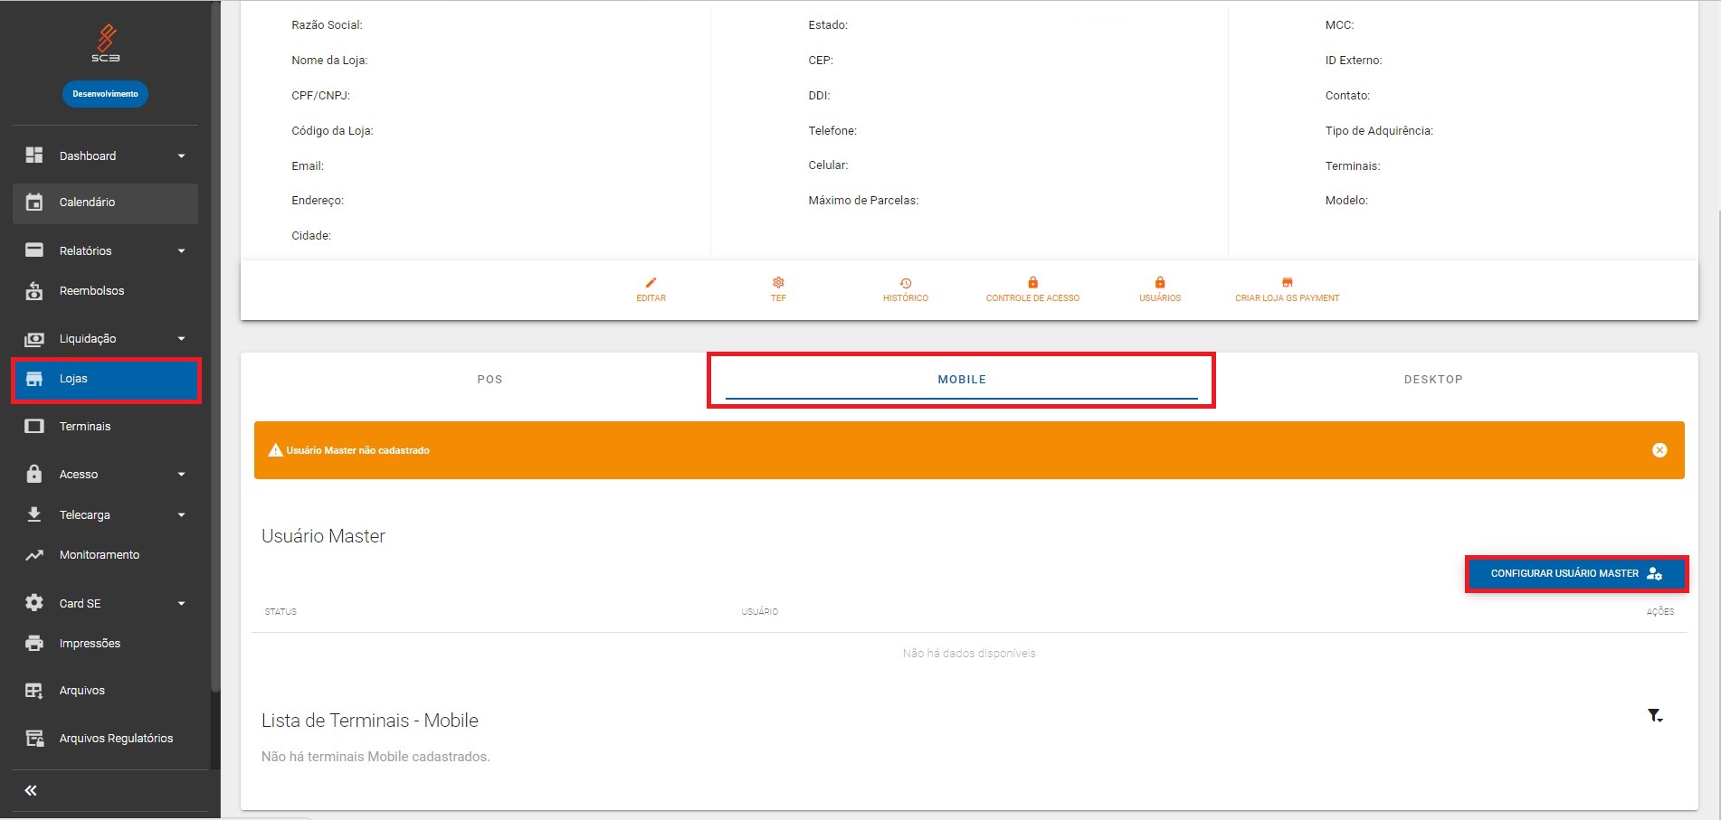
Task: Expand the Telecarga submenu
Action: [181, 515]
